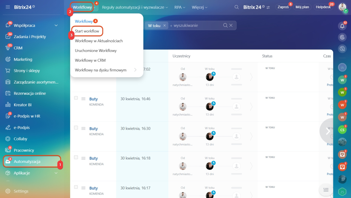
Task: Open e-Podpis w HR section
Action: (27, 116)
